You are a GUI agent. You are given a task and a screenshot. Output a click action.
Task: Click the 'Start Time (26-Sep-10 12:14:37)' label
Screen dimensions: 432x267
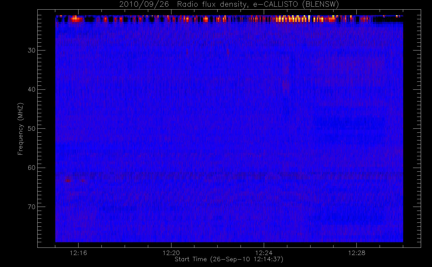pyautogui.click(x=229, y=259)
